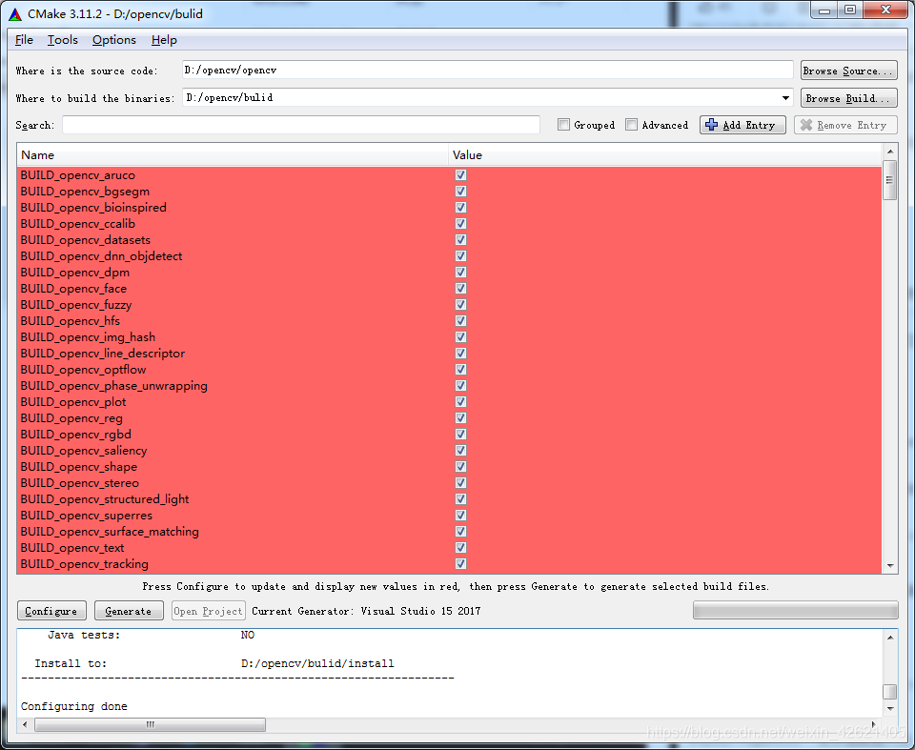
Task: Select BUILD_opencv_plot row
Action: [x=449, y=402]
